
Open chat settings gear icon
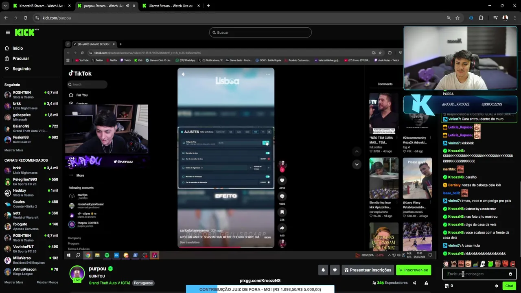497,286
